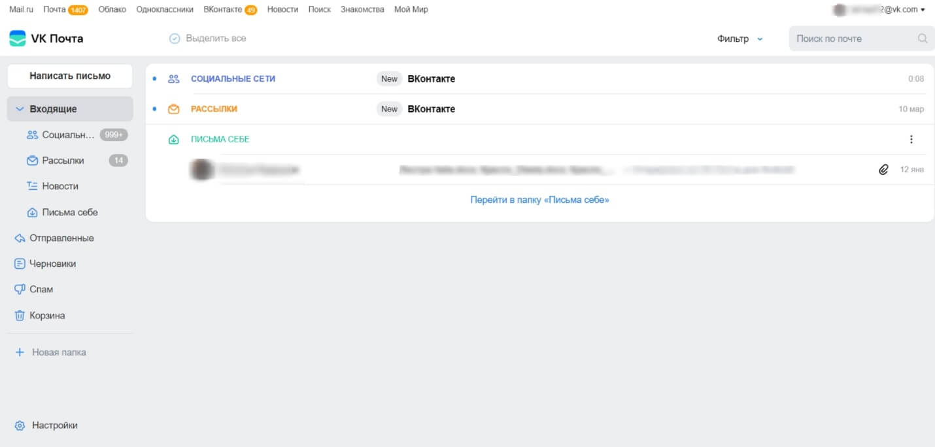The height and width of the screenshot is (447, 935).
Task: Open Настройки at the sidebar bottom
Action: (55, 425)
